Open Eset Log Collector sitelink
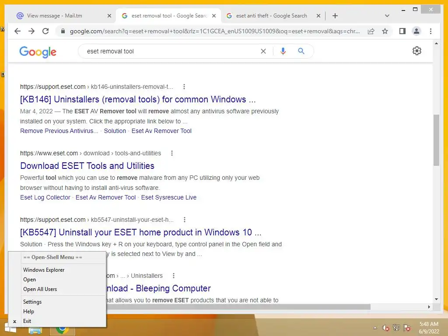Image resolution: width=448 pixels, height=336 pixels. coord(45,197)
